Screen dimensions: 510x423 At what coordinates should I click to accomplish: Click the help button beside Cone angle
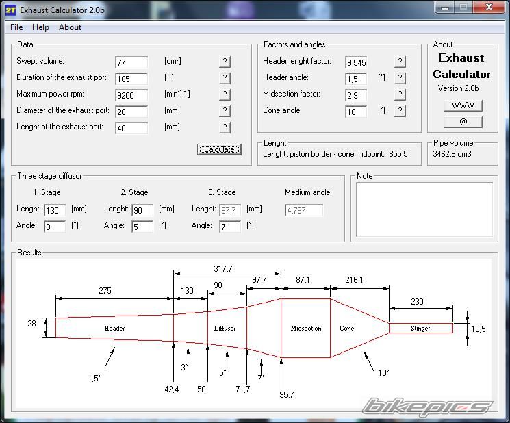pyautogui.click(x=400, y=111)
